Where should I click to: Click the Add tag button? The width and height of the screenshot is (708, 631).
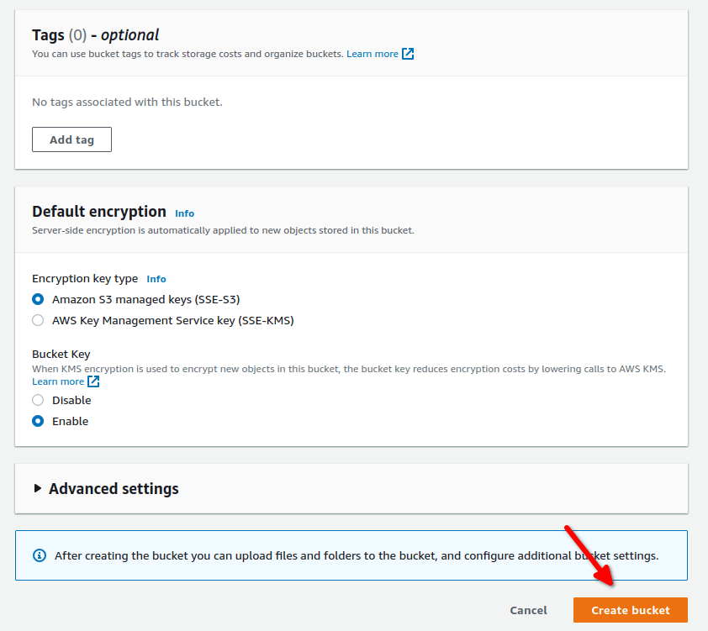pyautogui.click(x=71, y=139)
